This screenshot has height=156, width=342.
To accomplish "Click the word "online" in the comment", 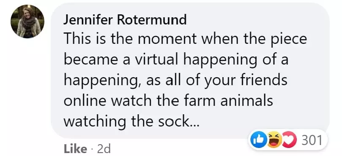I will coord(85,100).
